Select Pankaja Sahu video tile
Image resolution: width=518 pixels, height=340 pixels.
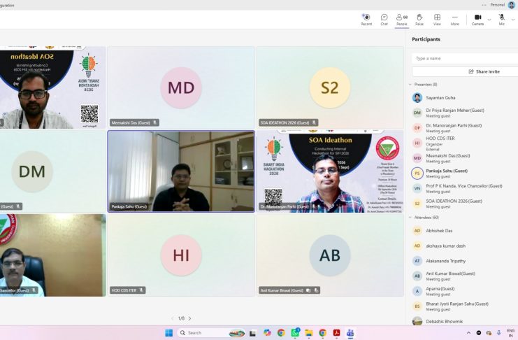tap(181, 171)
